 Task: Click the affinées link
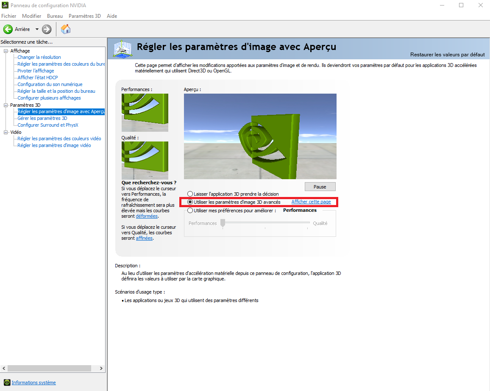click(x=144, y=238)
